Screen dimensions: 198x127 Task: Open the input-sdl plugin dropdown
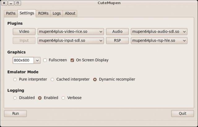71,40
